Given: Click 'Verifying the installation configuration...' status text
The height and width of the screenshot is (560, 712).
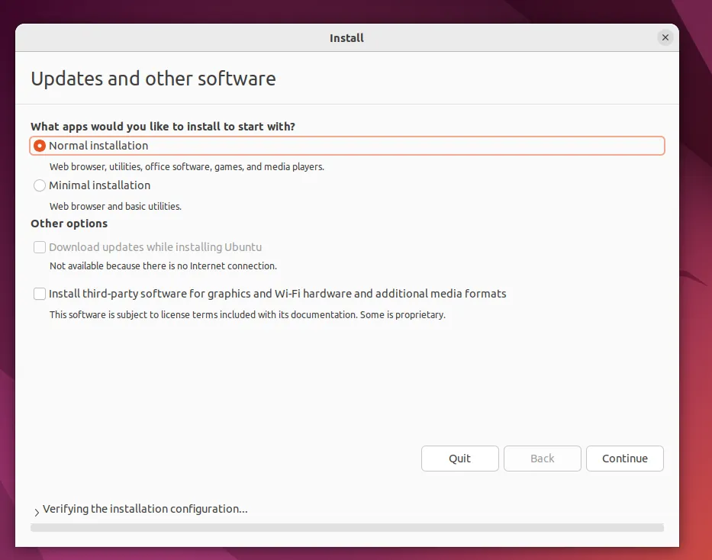Looking at the screenshot, I should pos(145,509).
